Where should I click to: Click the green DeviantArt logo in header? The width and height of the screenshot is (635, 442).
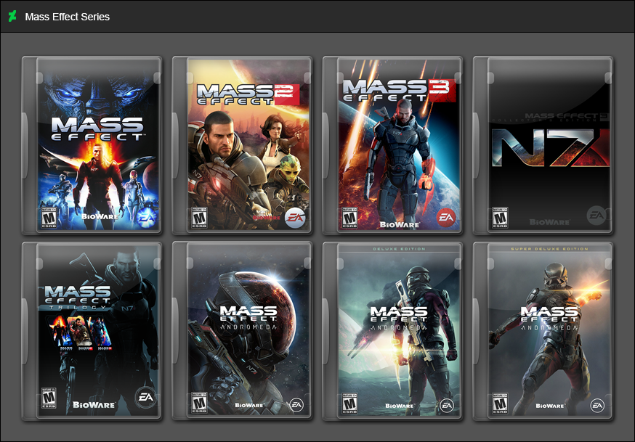[x=12, y=16]
